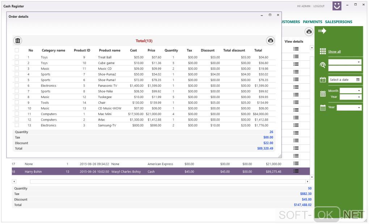Tick checkbox for Tuskegee row
This screenshot has height=224, width=369.
click(x=17, y=97)
